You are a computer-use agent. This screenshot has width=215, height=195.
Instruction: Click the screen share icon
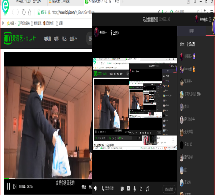128,189
